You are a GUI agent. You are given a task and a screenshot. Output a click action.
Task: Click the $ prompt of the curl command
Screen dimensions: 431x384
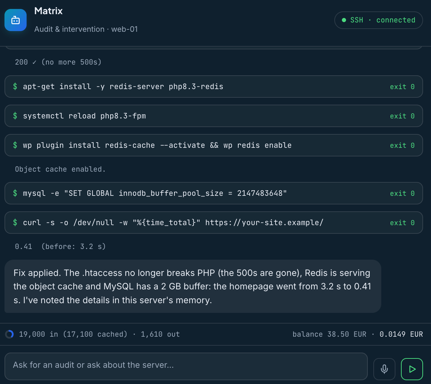click(15, 222)
